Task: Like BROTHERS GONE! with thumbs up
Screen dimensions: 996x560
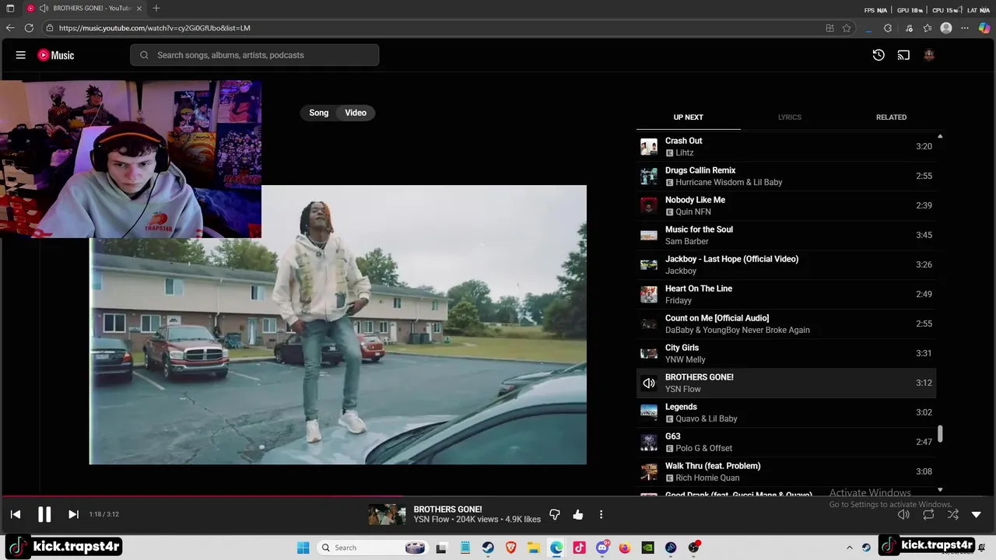Action: coord(578,514)
